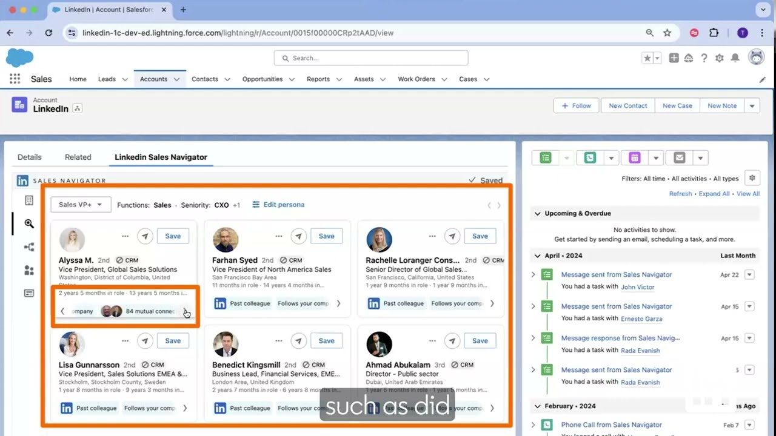Send message to Alyssa M.
The height and width of the screenshot is (436, 776).
144,236
